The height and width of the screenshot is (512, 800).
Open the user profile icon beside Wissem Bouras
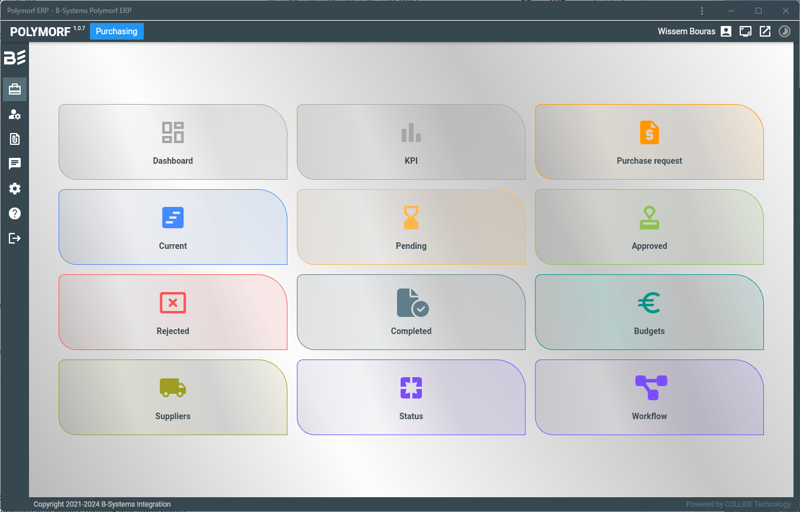point(726,31)
